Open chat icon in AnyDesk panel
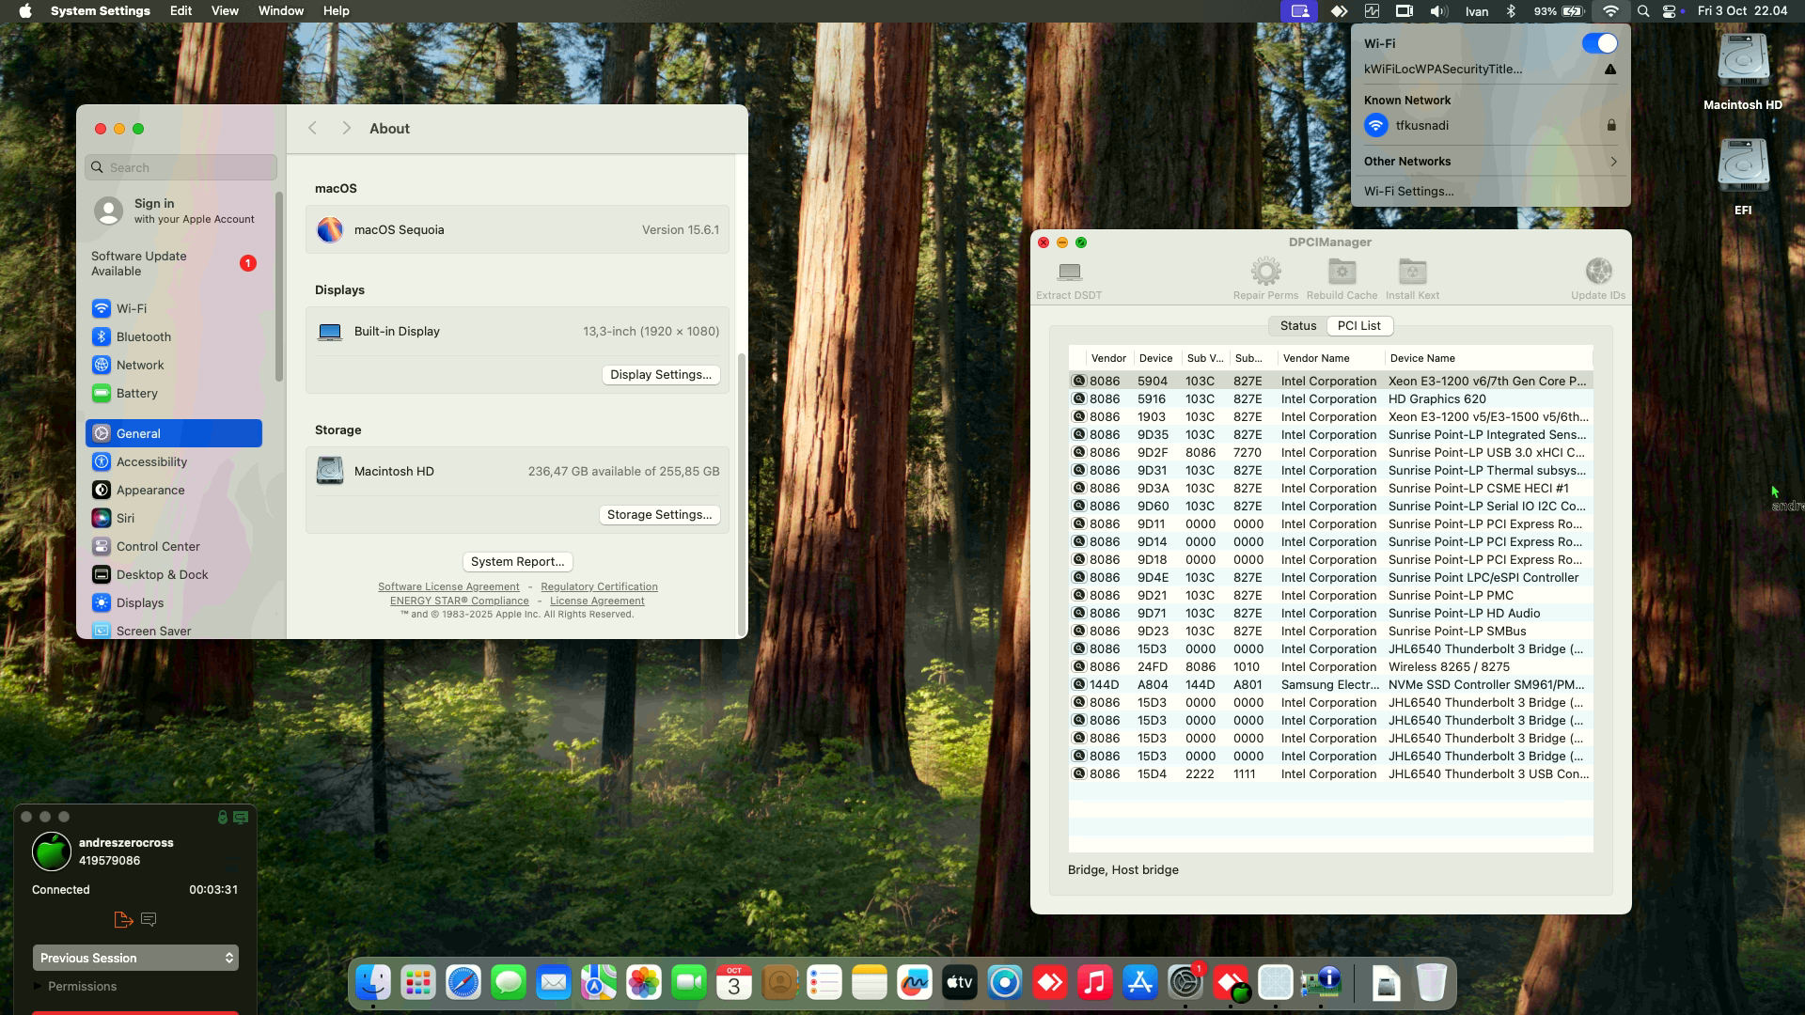The height and width of the screenshot is (1015, 1805). (x=149, y=919)
